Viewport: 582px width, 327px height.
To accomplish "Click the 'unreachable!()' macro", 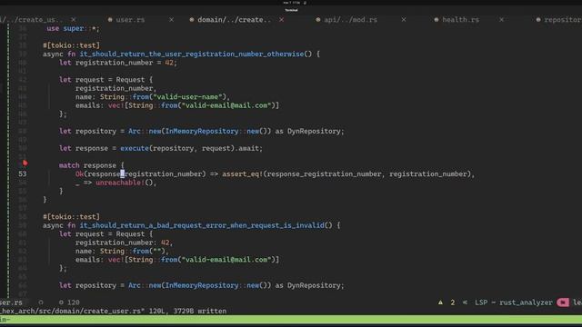I will tap(125, 183).
